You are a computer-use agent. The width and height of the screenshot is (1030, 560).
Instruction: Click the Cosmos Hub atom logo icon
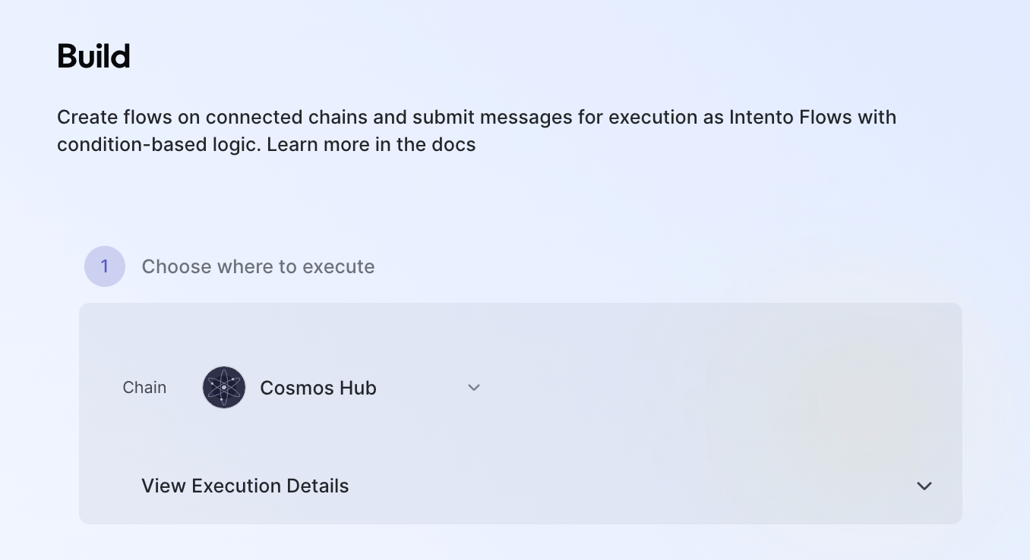(x=224, y=388)
